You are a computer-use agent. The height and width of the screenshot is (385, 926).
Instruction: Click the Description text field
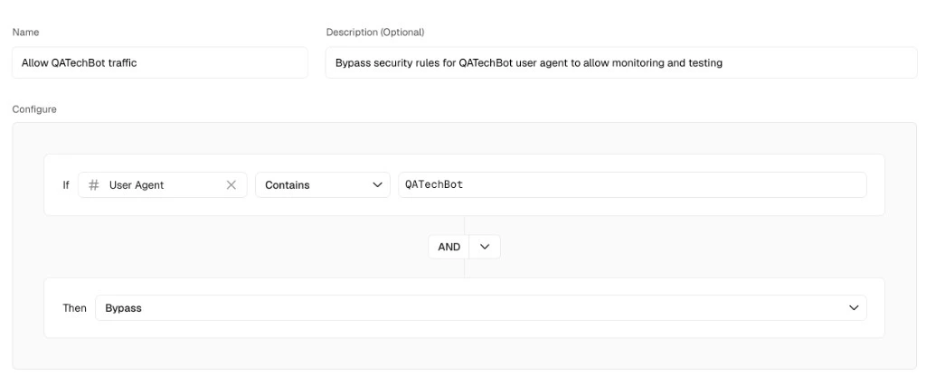[x=620, y=62]
